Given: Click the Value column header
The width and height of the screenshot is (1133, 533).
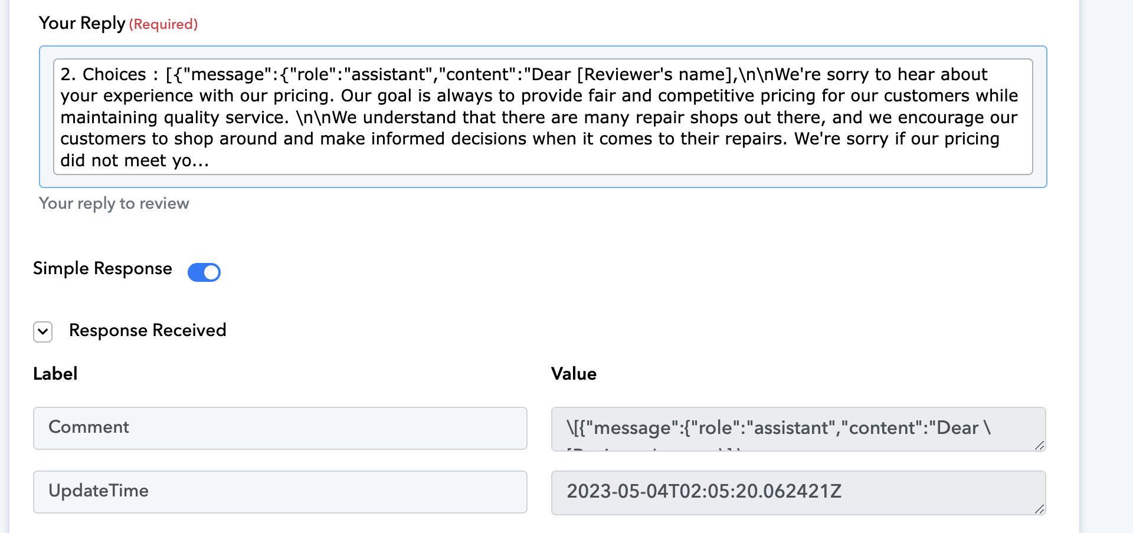Looking at the screenshot, I should pos(574,374).
